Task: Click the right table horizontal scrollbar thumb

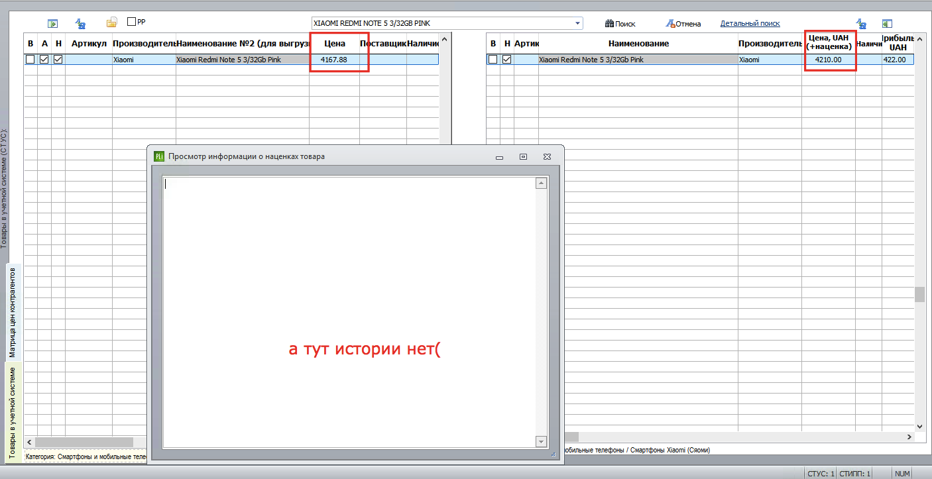Action: click(570, 437)
